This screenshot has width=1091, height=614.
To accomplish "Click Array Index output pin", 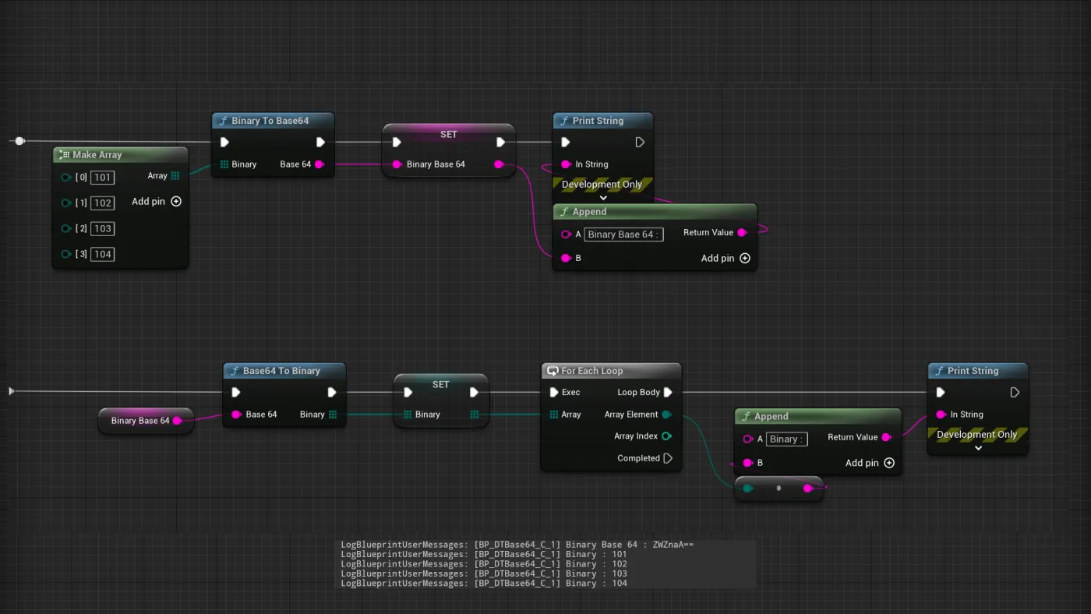I will [667, 436].
